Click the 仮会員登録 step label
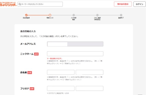The height and width of the screenshot is (95, 146). [26, 18]
